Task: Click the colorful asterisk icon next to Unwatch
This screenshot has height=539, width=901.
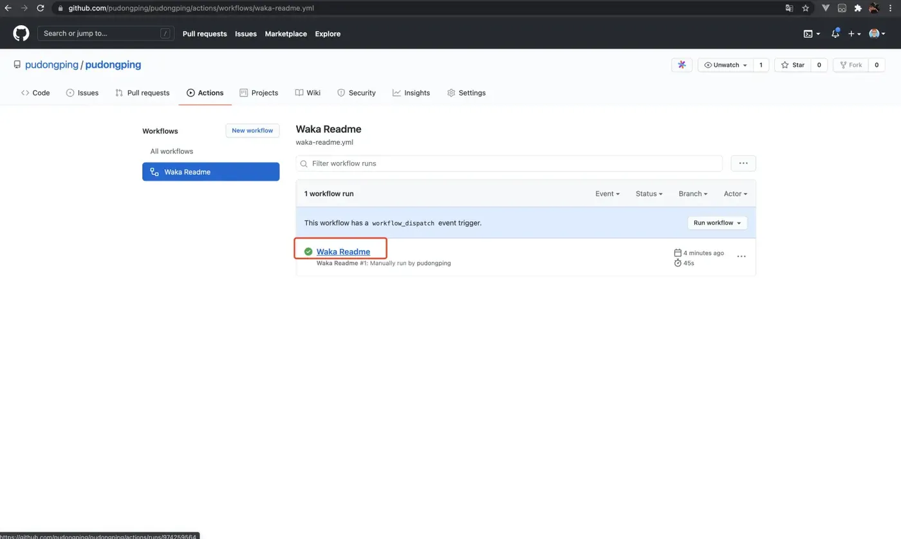Action: 682,65
